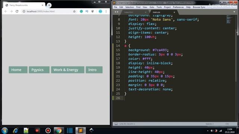Open the shield extension icon
Viewport: 239px width, 134px height.
pos(93,12)
